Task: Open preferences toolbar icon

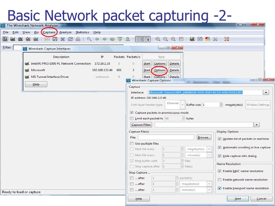Action: pyautogui.click(x=215, y=39)
